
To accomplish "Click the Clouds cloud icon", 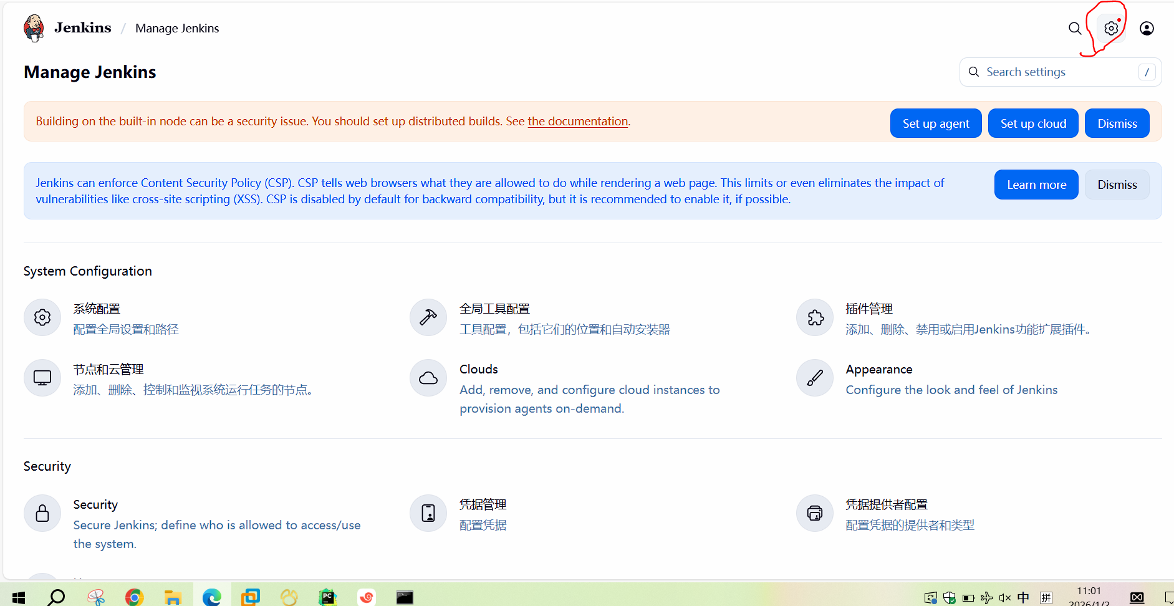I will [x=428, y=378].
